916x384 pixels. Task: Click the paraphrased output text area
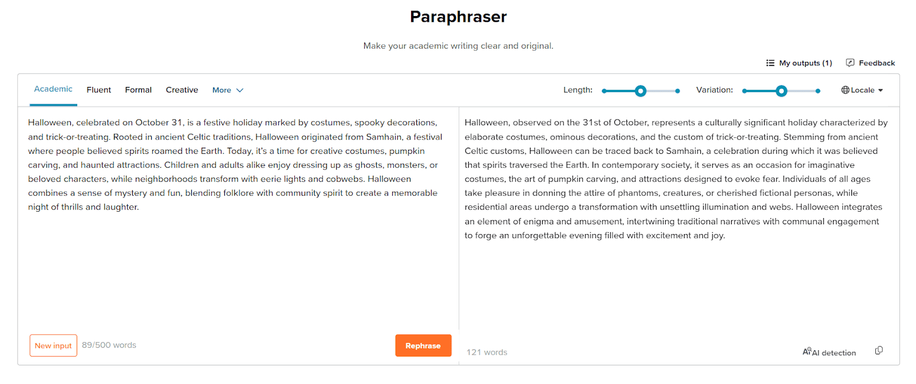(x=676, y=179)
